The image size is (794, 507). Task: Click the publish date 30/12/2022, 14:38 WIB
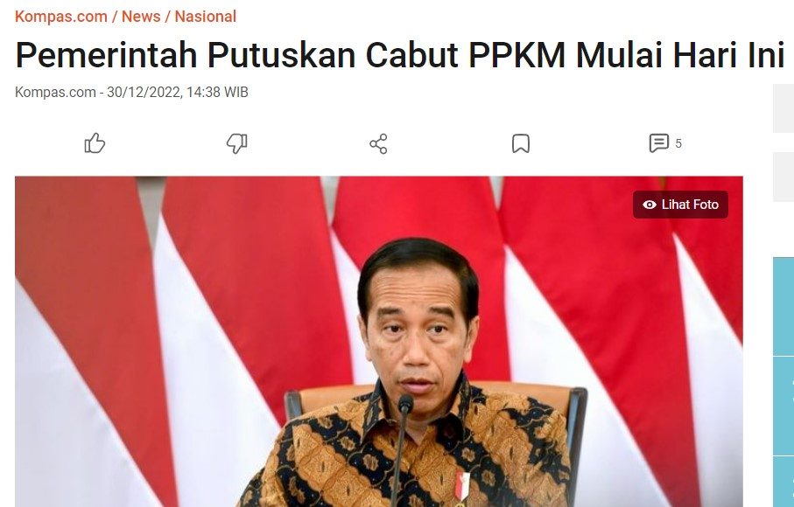177,93
